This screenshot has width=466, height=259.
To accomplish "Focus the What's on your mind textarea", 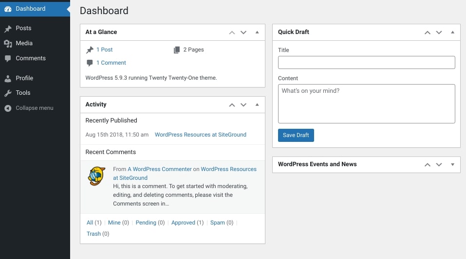I will (x=366, y=104).
